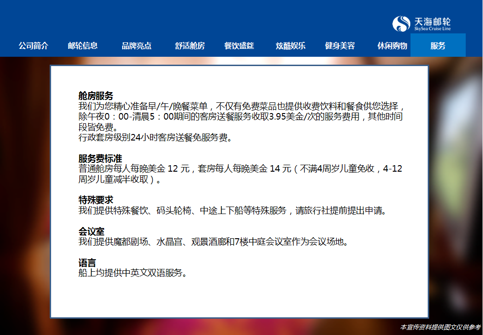Screen dimensions: 483x335
Task: Click the sentence about 码头轮椅 special services
Action: [233, 211]
